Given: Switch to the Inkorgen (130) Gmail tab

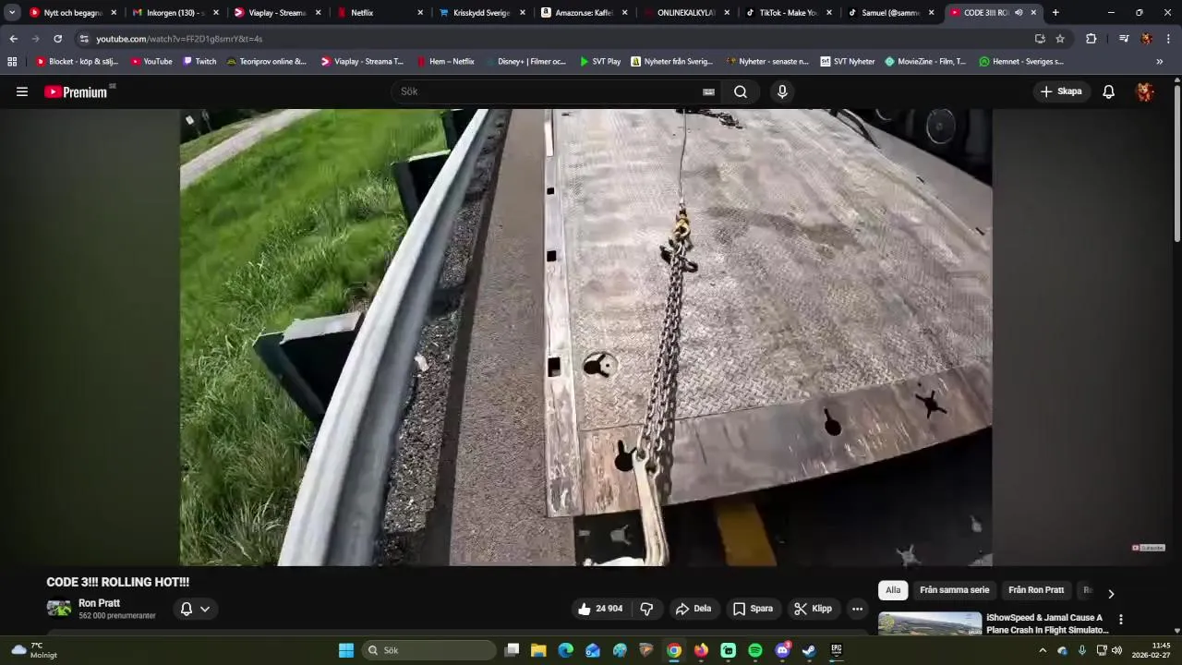Looking at the screenshot, I should (x=174, y=13).
